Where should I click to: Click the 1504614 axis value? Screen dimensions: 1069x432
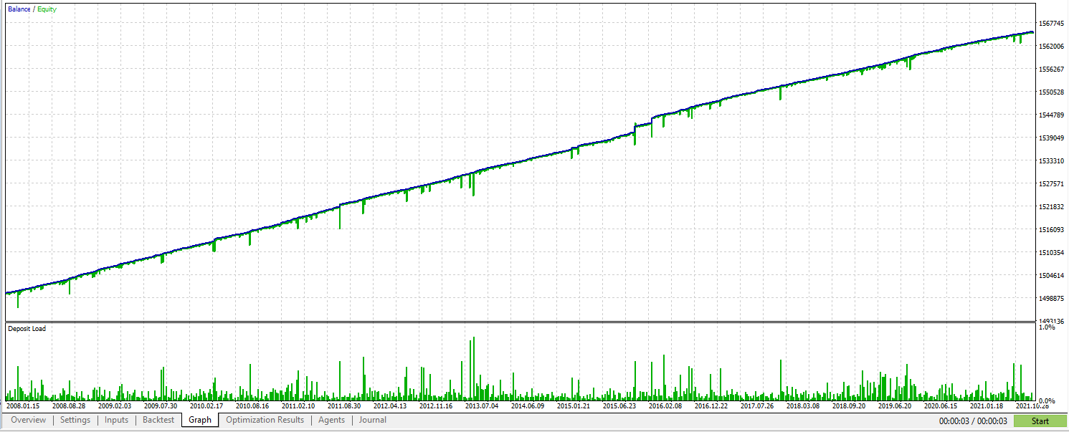[x=1052, y=276]
